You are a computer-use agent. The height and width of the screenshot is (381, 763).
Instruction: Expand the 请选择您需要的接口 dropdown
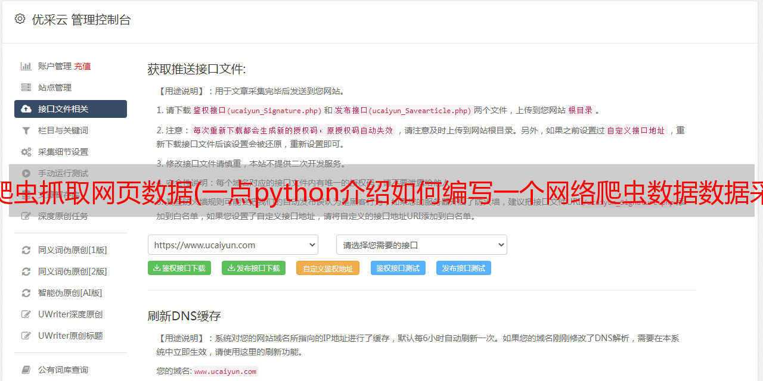coord(421,245)
